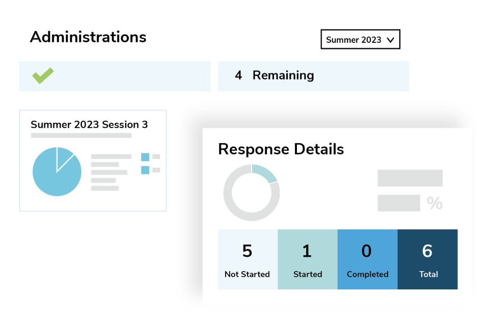Click the Administrations heading

pyautogui.click(x=88, y=37)
